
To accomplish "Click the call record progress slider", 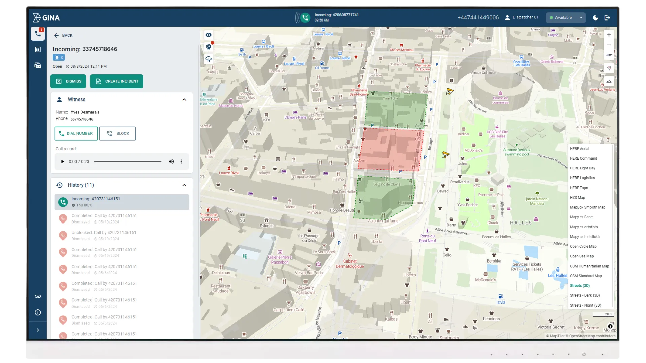I will (128, 162).
